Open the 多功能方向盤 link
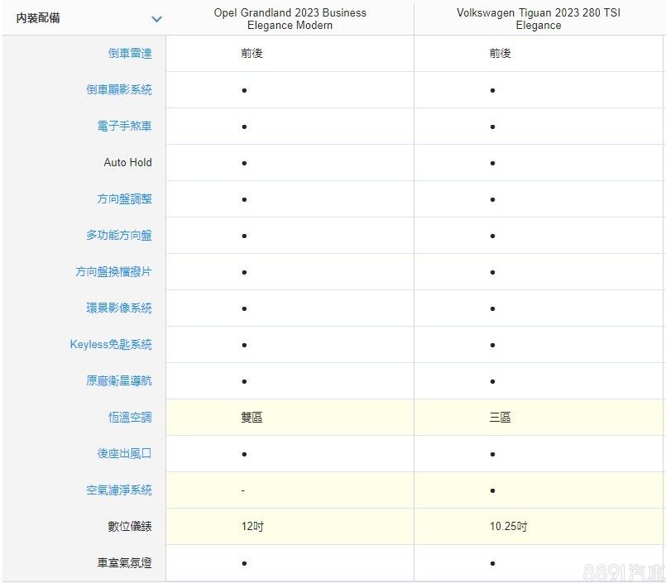 pyautogui.click(x=118, y=236)
